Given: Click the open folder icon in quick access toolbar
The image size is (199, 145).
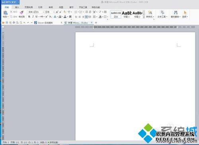Looking at the screenshot, I should [3, 23].
